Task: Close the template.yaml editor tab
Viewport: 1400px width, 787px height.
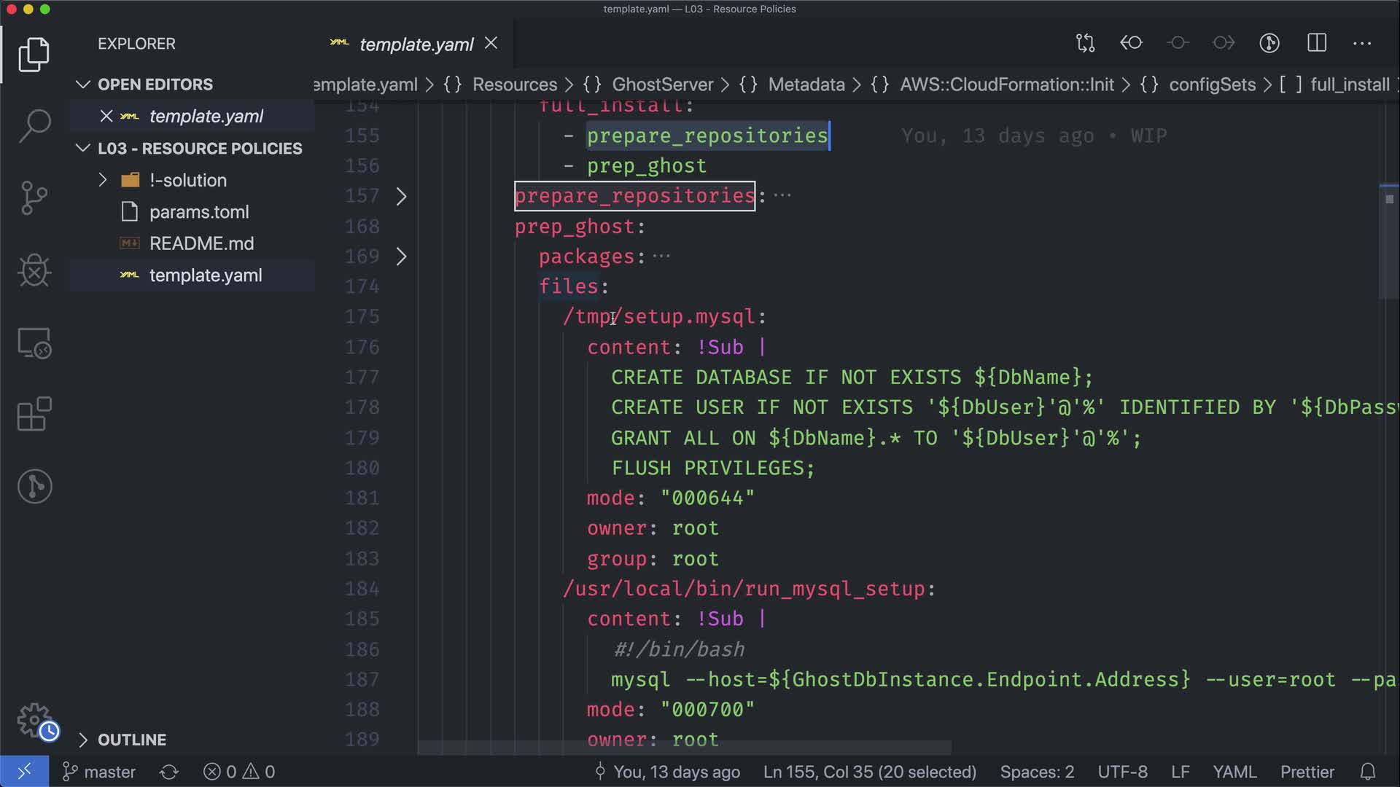Action: [491, 44]
